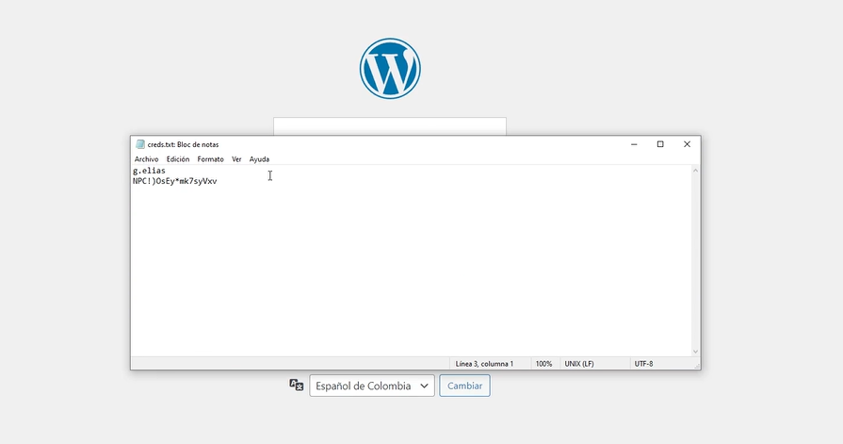Click the Notepad icon in the title bar
This screenshot has height=444, width=843.
coord(140,144)
